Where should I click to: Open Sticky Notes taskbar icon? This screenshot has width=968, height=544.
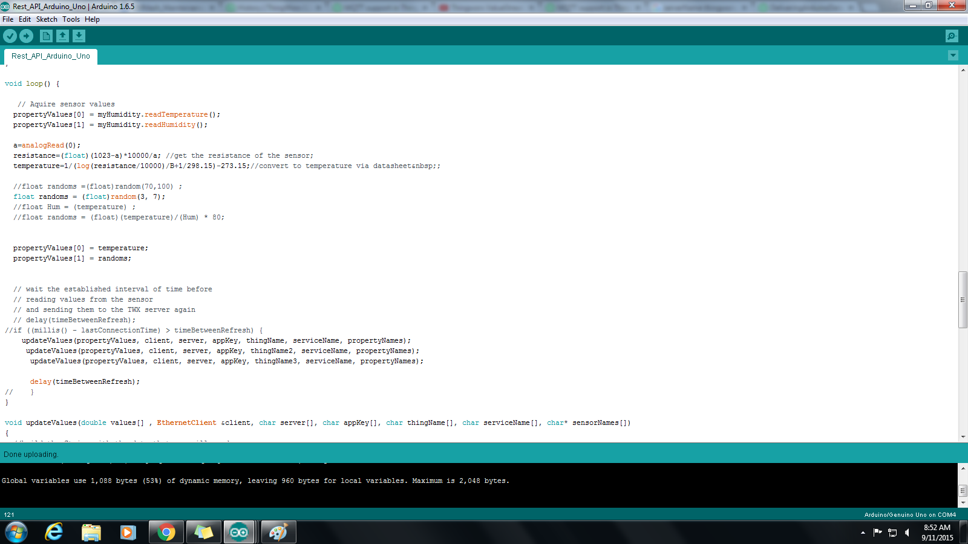(x=204, y=533)
